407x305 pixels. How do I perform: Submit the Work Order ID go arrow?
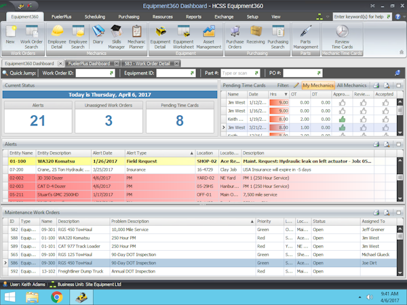click(111, 73)
